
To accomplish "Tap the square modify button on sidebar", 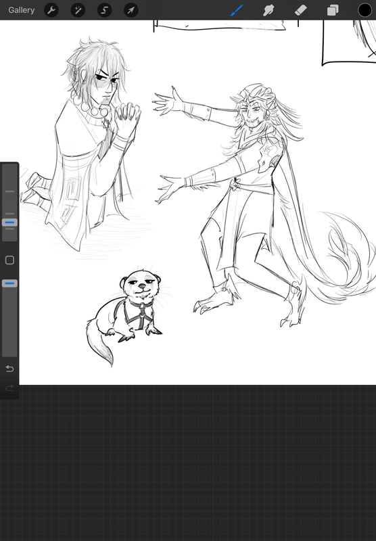I will click(x=9, y=260).
